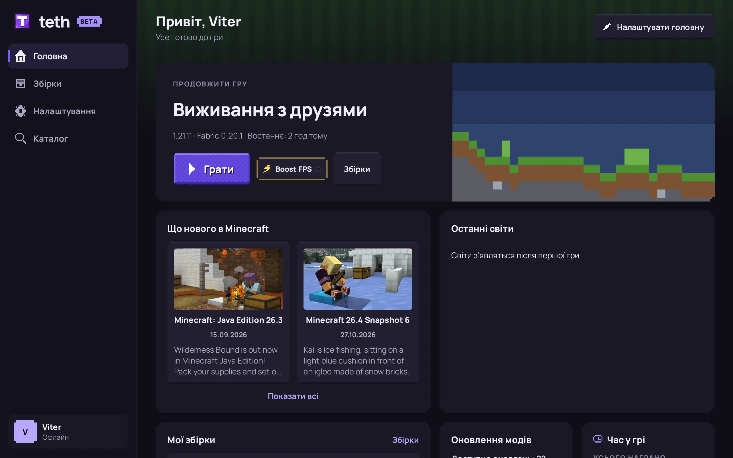Click the lightning icon on Boost FPS
733x458 pixels.
267,169
